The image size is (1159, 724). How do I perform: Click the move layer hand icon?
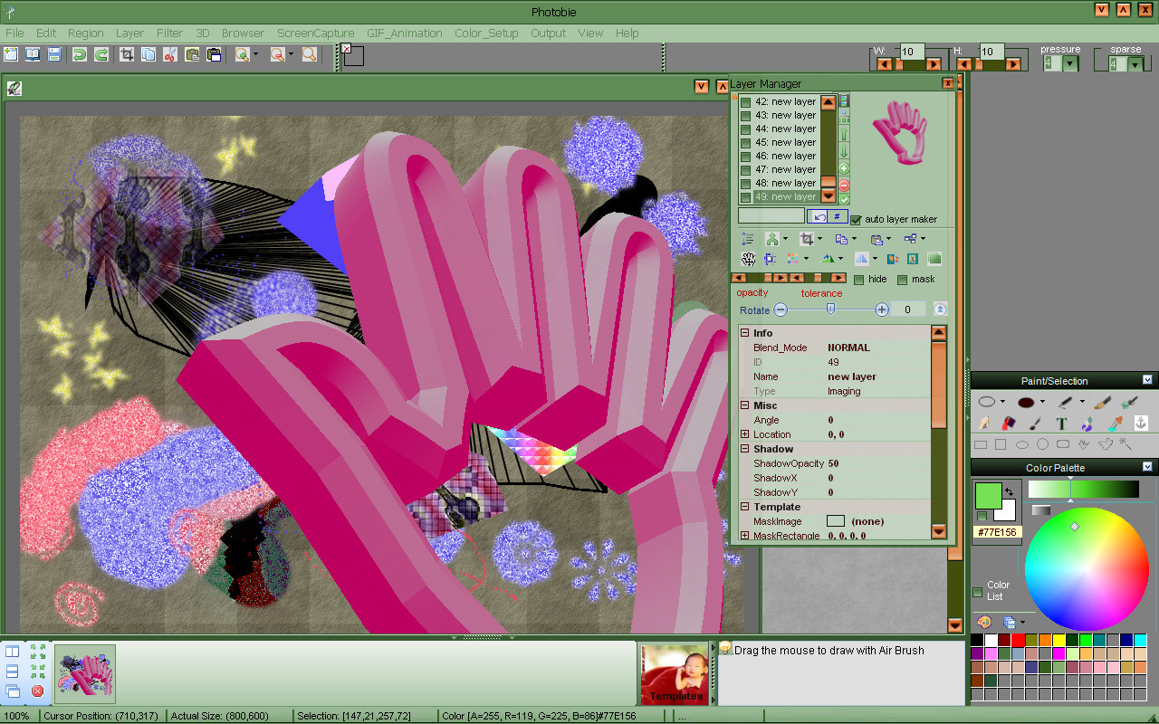point(748,259)
